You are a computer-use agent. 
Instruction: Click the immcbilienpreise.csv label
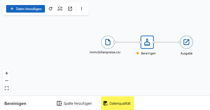105,52
